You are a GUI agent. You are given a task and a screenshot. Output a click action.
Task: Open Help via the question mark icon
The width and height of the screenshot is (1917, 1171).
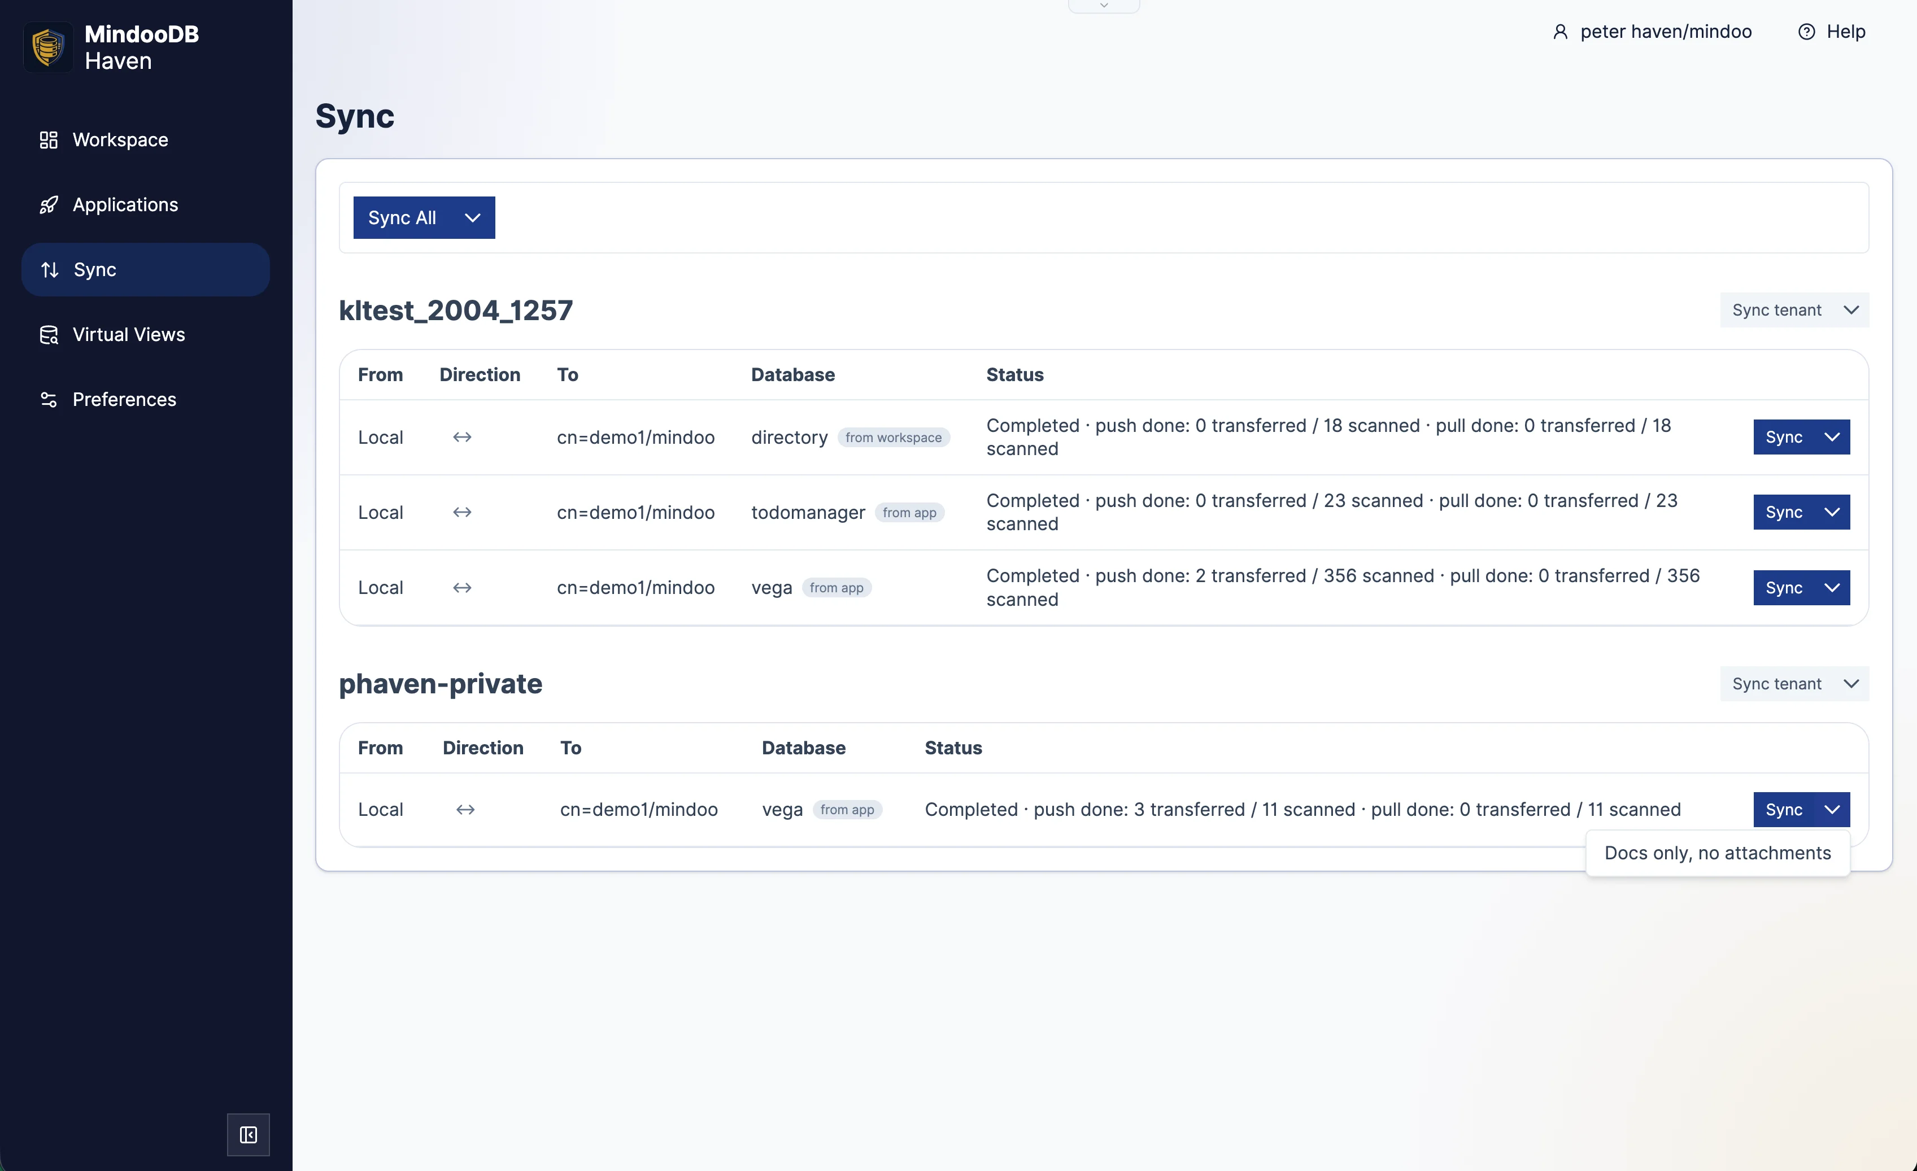(x=1806, y=31)
